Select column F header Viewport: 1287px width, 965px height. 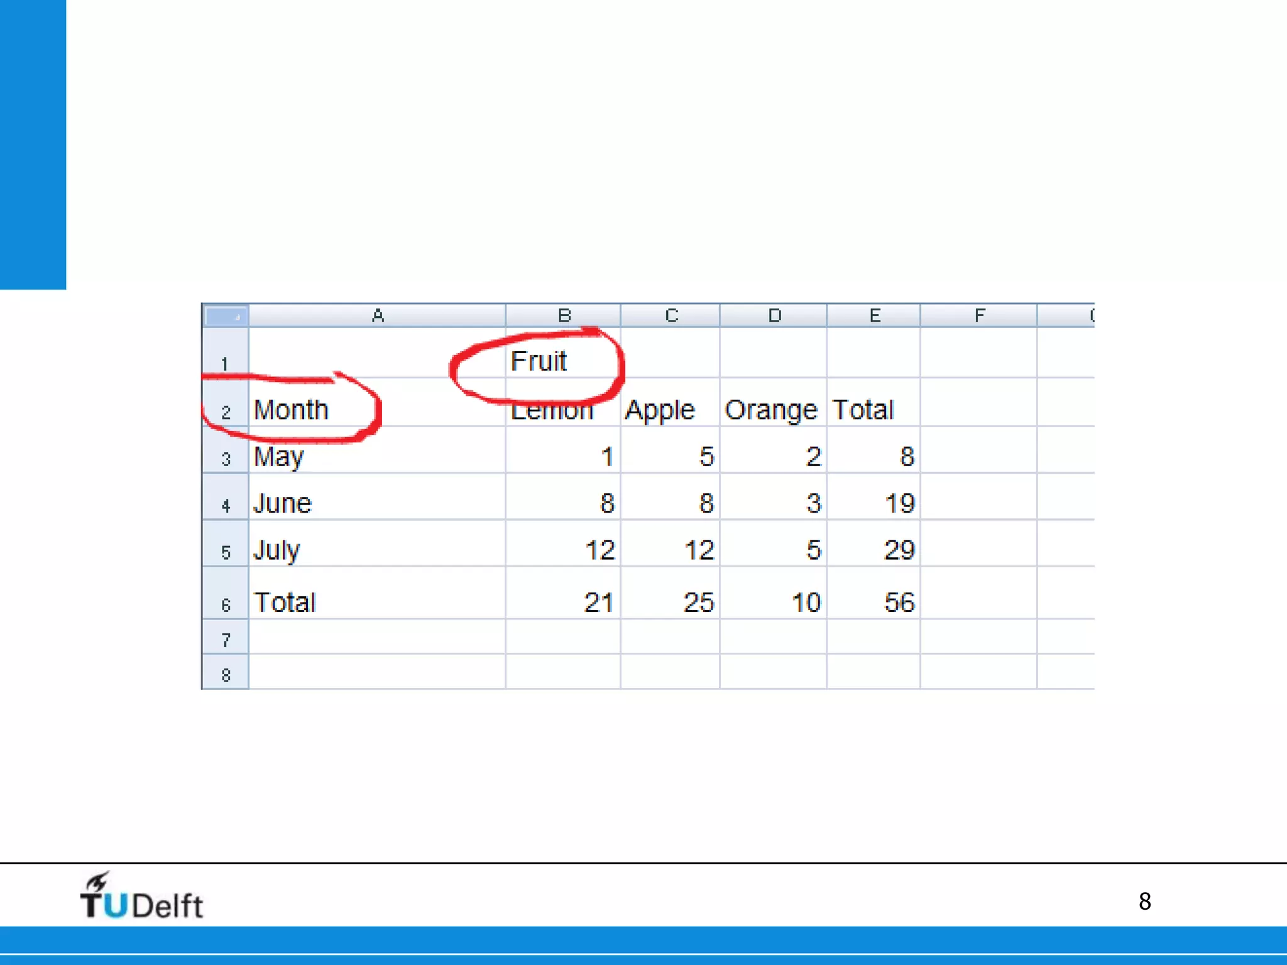tap(978, 316)
